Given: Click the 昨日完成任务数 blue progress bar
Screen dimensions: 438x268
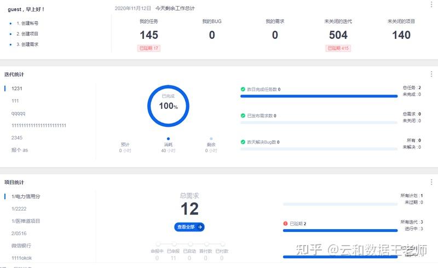Looking at the screenshot, I should pyautogui.click(x=319, y=96).
